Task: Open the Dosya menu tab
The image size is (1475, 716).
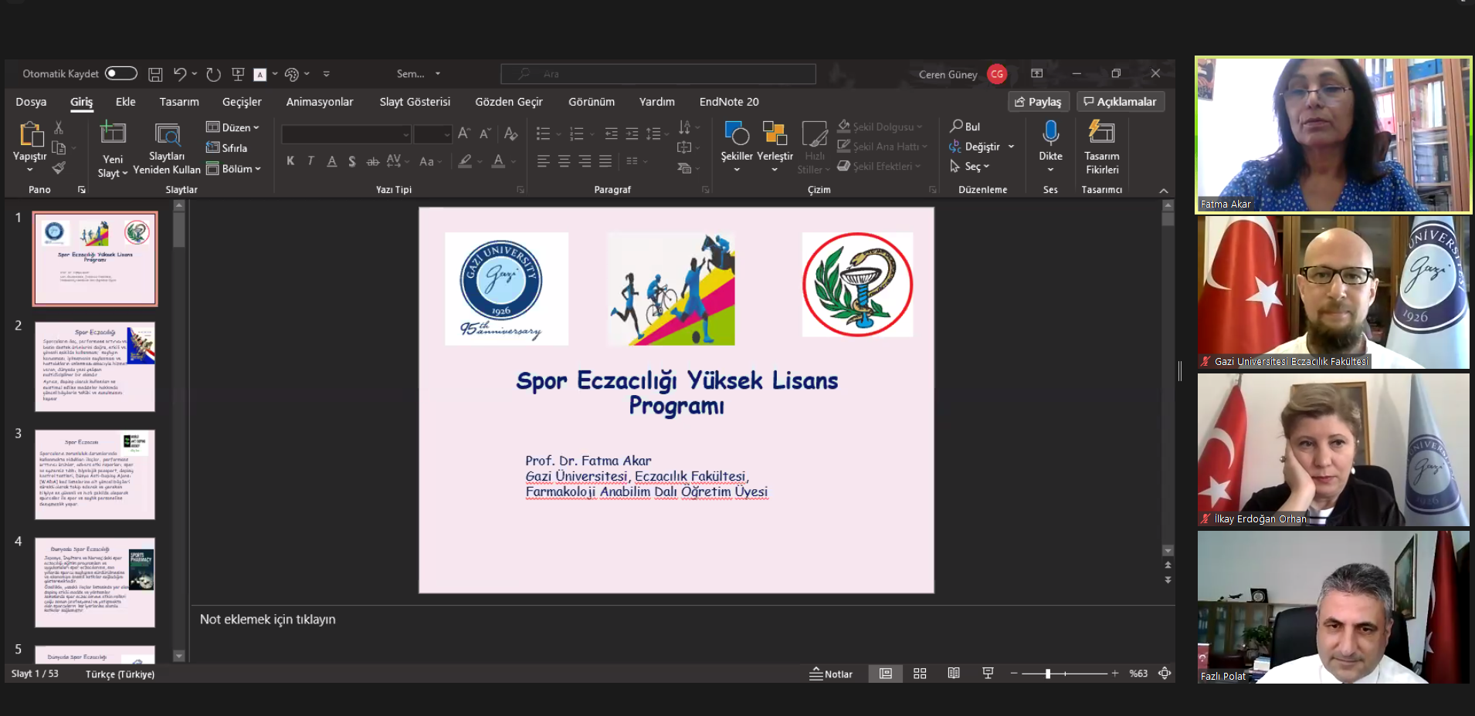Action: click(x=31, y=102)
